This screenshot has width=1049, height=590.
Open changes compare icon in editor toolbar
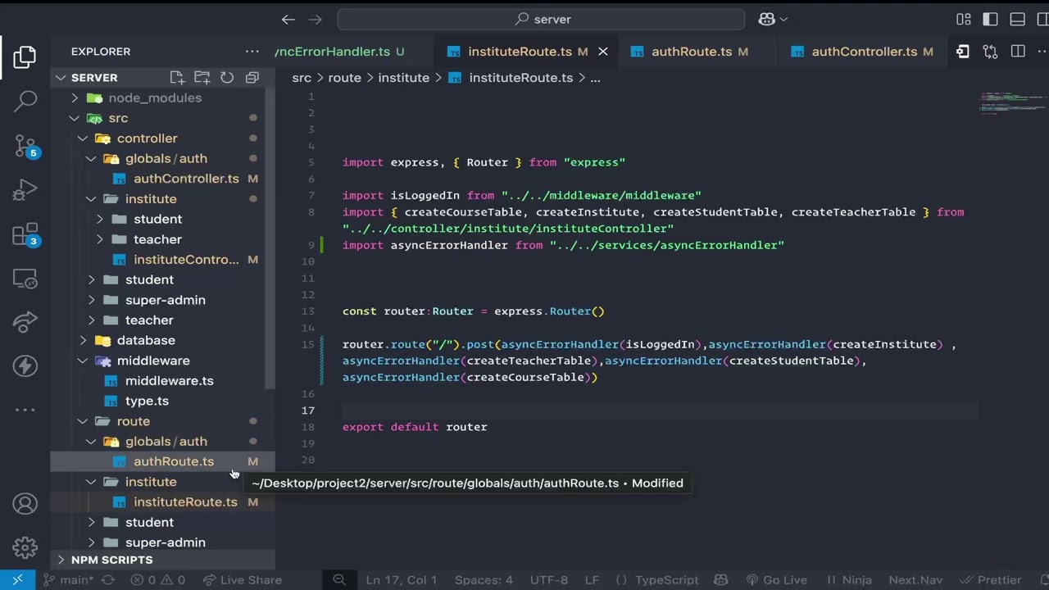(x=990, y=52)
